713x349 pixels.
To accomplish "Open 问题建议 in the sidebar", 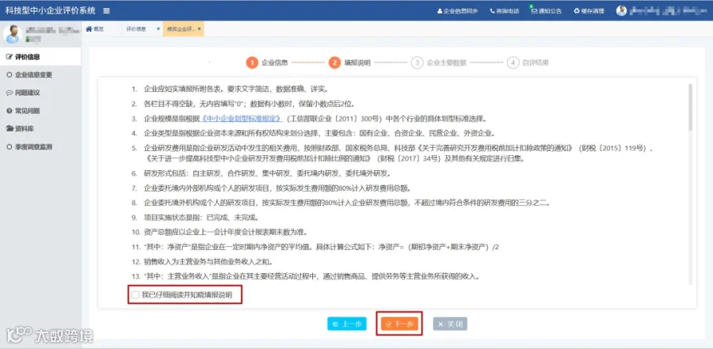I will pos(40,93).
